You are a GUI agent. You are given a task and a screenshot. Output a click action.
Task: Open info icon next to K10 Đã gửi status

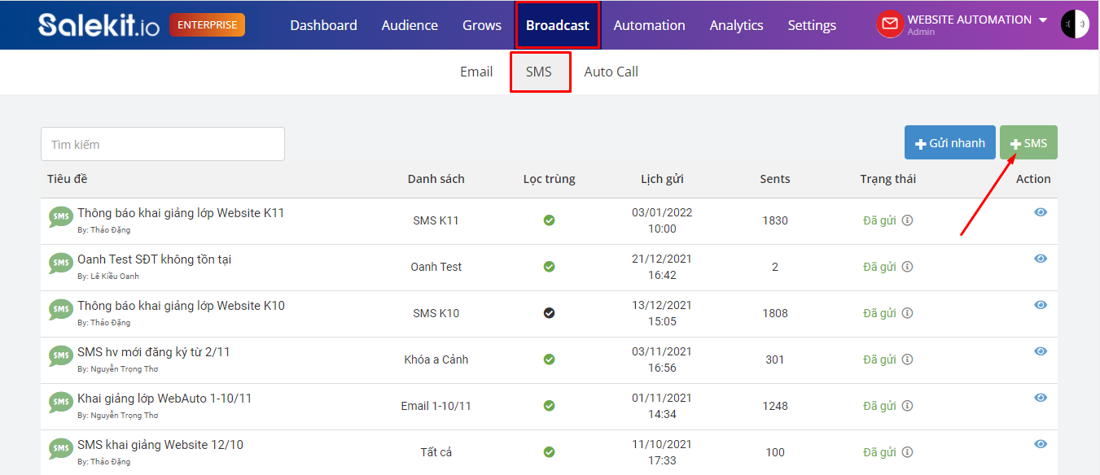click(x=907, y=313)
